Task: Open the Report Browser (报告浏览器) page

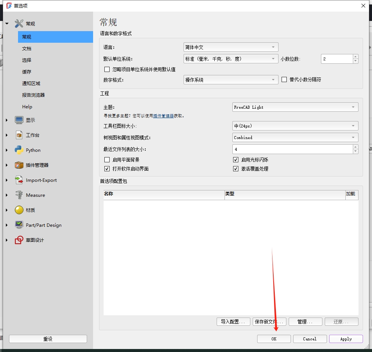Action: pos(33,95)
